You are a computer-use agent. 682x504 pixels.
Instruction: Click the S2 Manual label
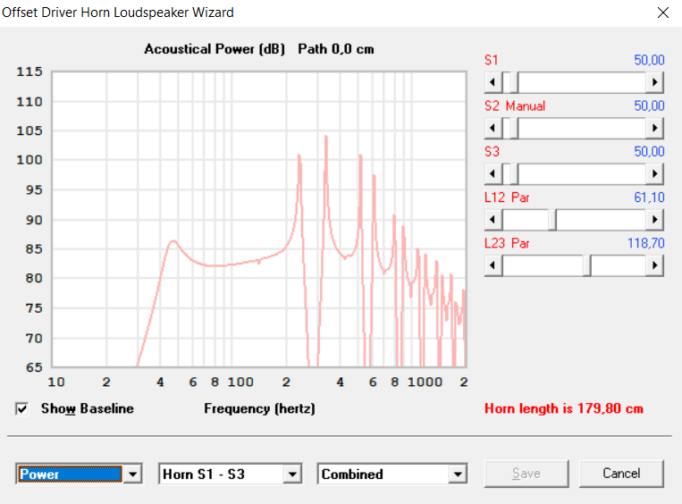coord(515,106)
